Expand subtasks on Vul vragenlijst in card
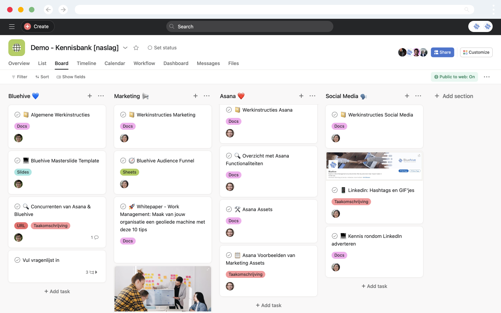 92,272
